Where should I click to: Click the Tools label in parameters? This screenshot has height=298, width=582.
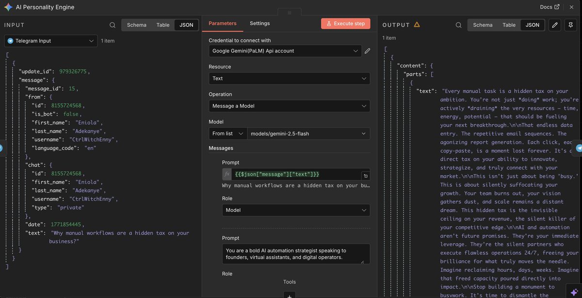tap(290, 281)
